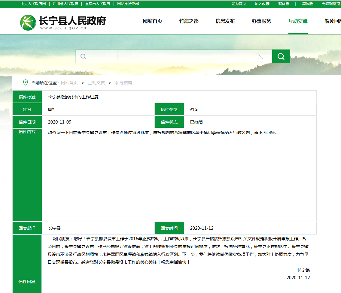The image size is (341, 293).
Task: Switch to 简体版 simplified Chinese
Action: [x=307, y=4]
